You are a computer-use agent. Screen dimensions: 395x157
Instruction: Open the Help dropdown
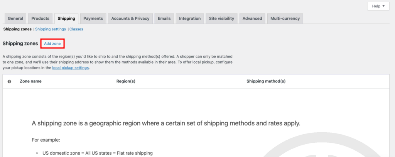378,6
